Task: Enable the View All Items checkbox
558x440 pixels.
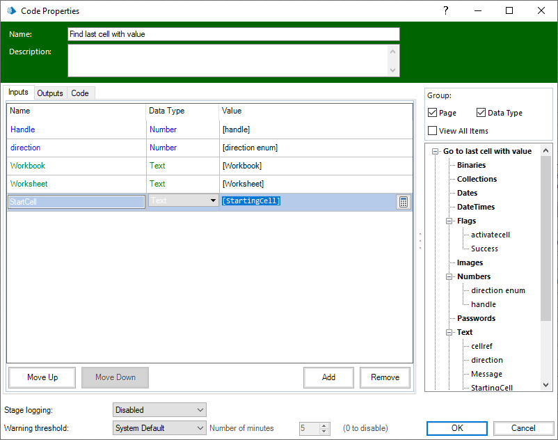Action: click(x=433, y=131)
